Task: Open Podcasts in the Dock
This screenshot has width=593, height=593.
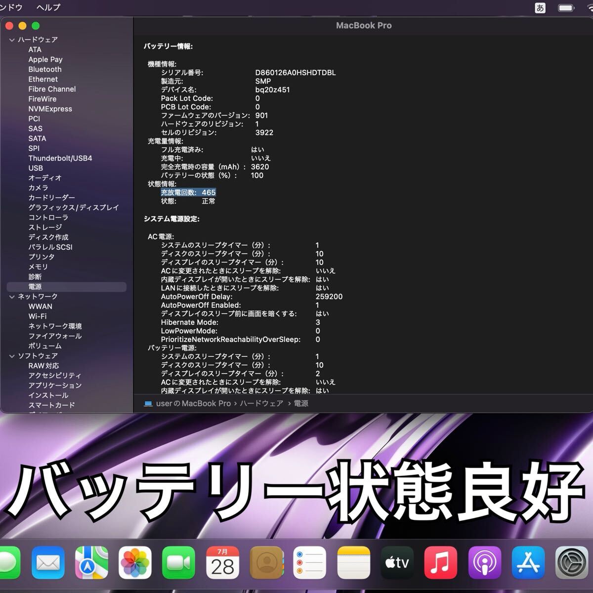Action: (x=484, y=562)
